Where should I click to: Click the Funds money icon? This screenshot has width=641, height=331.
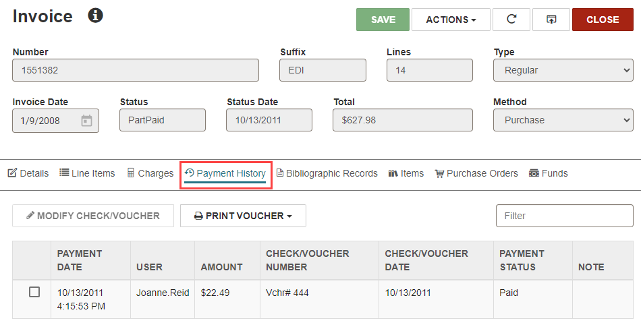tap(534, 173)
